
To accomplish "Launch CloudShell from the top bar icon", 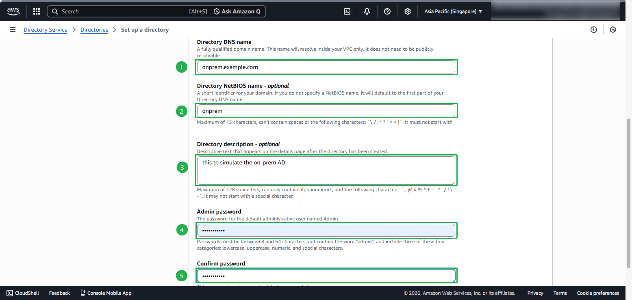I will 347,11.
